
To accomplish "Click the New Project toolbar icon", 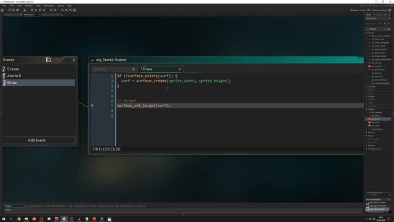I will (10, 10).
